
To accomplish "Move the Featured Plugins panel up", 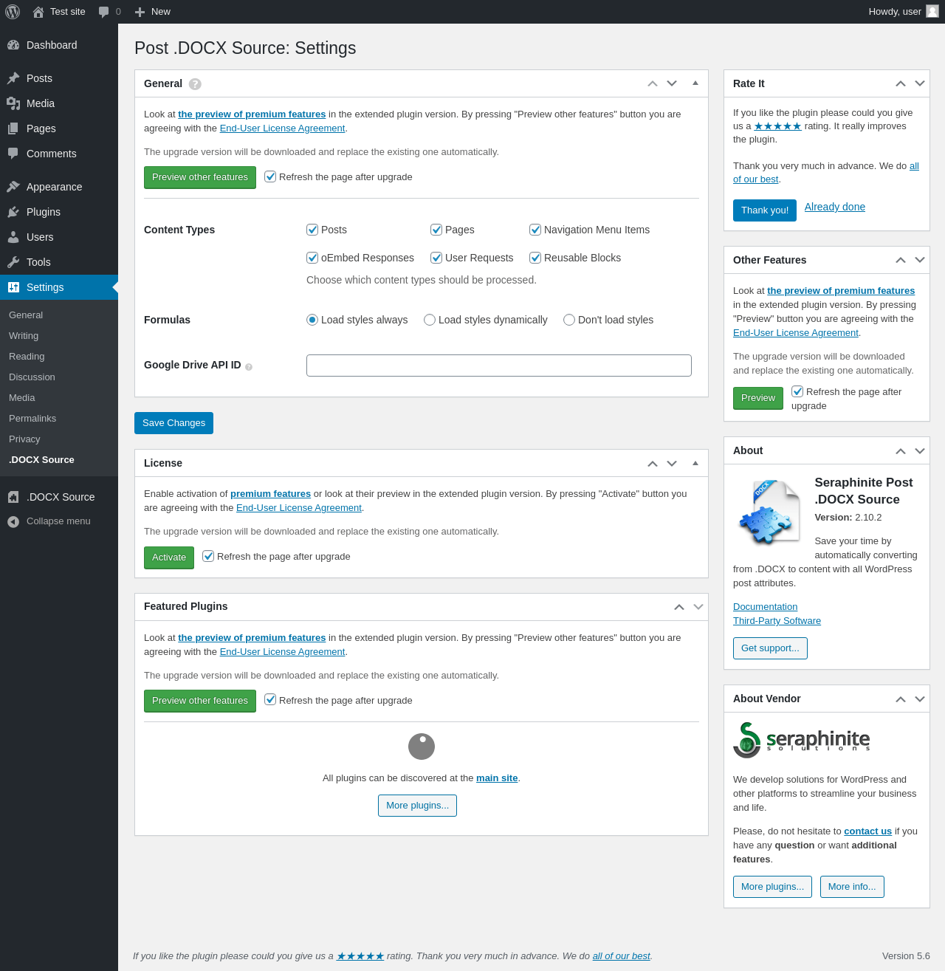I will (679, 607).
